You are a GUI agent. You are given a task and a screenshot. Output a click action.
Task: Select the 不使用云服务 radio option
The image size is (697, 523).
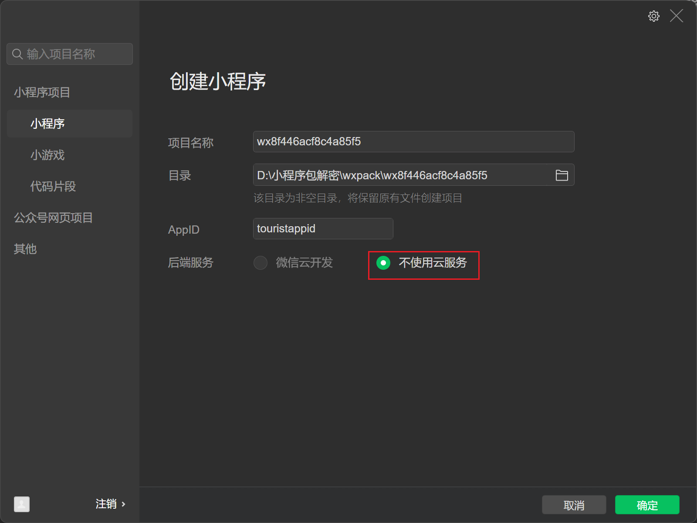pyautogui.click(x=383, y=263)
